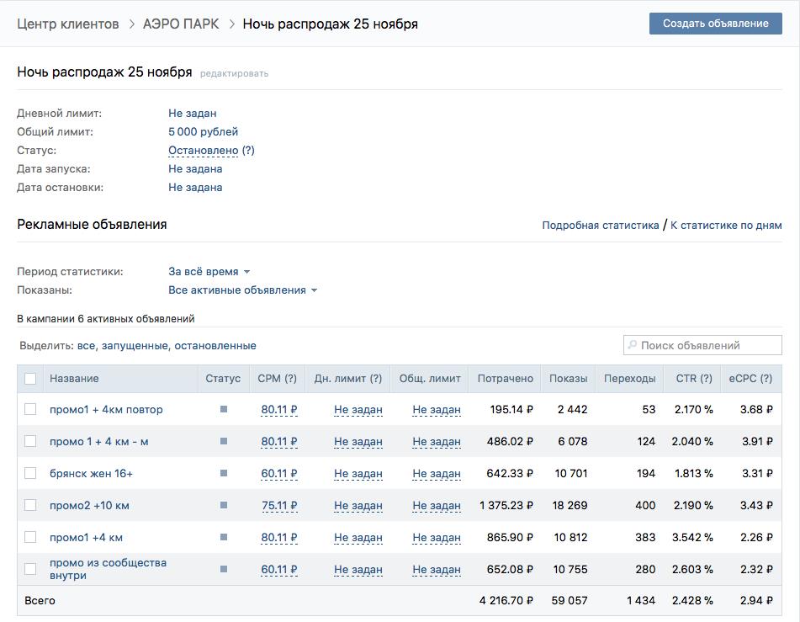The width and height of the screenshot is (800, 622).
Task: Toggle the select-all checkbox in the table header
Action: point(30,379)
